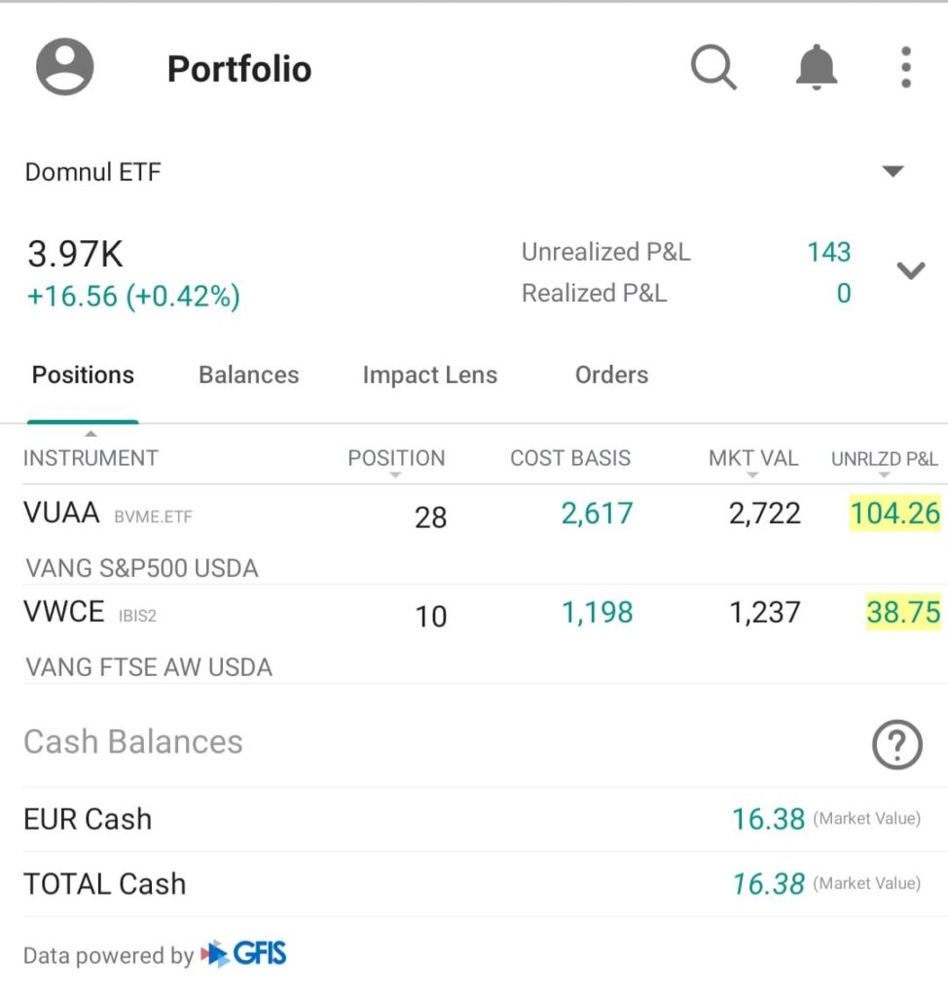Viewport: 948px width, 996px height.
Task: Open the user profile icon
Action: [65, 67]
